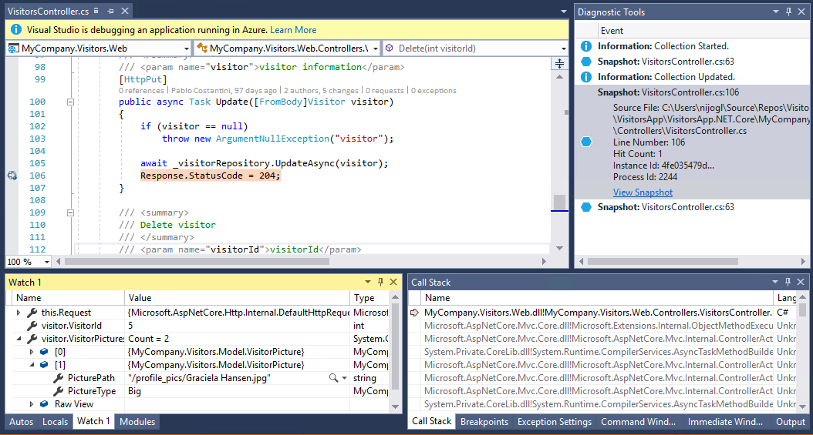Image resolution: width=813 pixels, height=435 pixels.
Task: Pin the Call Stack panel
Action: coord(788,282)
